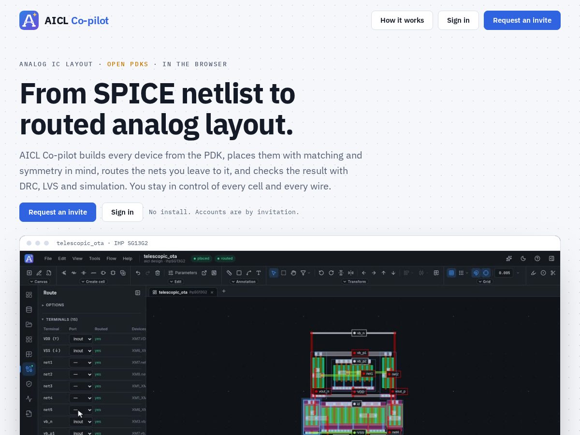Collapse the Create cell toolbar group
Image resolution: width=580 pixels, height=435 pixels.
93,281
